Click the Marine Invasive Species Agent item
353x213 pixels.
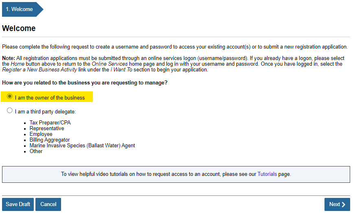82,146
